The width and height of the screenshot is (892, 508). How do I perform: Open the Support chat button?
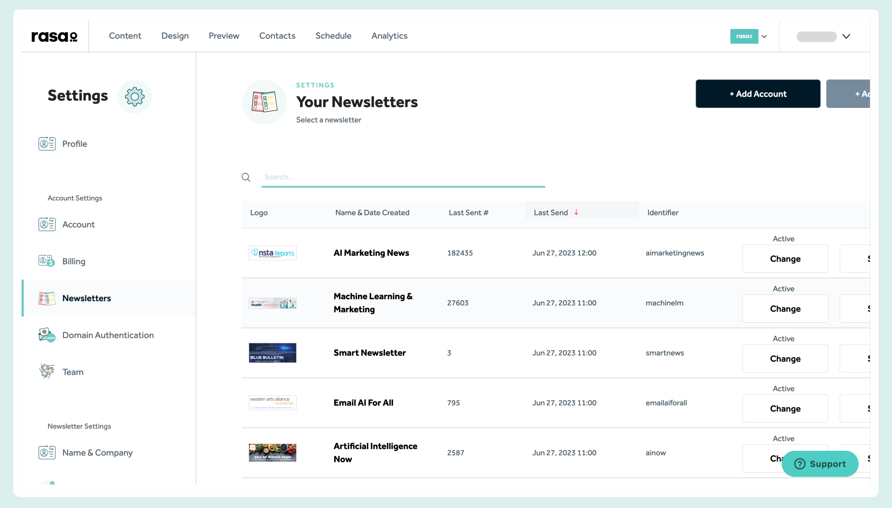(x=820, y=463)
